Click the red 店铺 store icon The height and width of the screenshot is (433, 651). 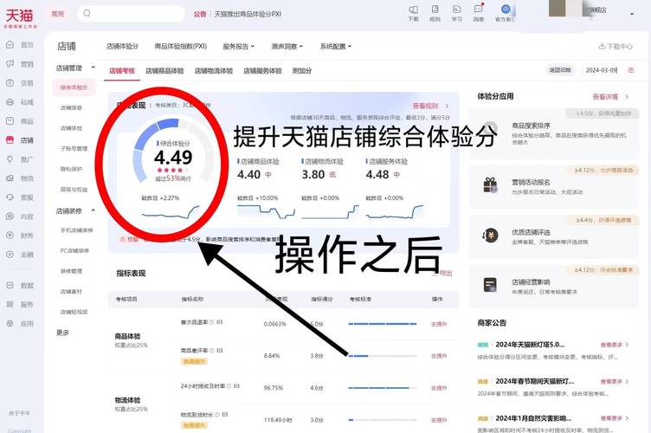[10, 140]
